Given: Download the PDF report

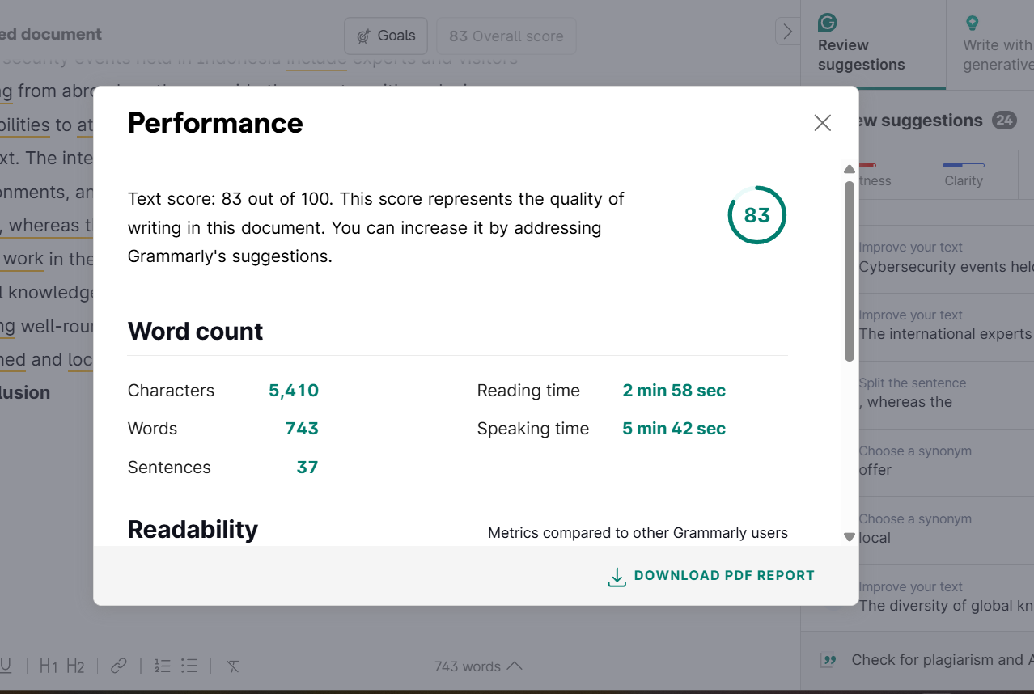Looking at the screenshot, I should pyautogui.click(x=711, y=576).
